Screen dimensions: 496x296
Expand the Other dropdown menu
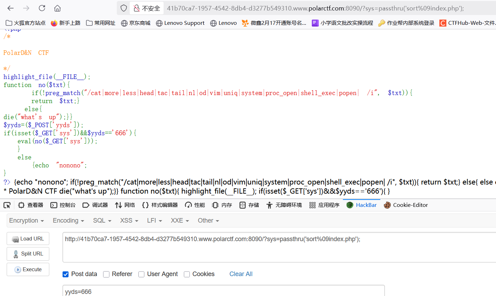click(x=208, y=221)
